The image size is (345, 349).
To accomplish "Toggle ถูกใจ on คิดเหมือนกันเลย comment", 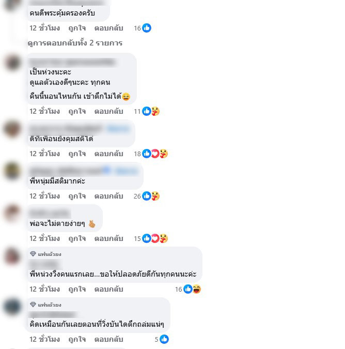I will coord(77,339).
